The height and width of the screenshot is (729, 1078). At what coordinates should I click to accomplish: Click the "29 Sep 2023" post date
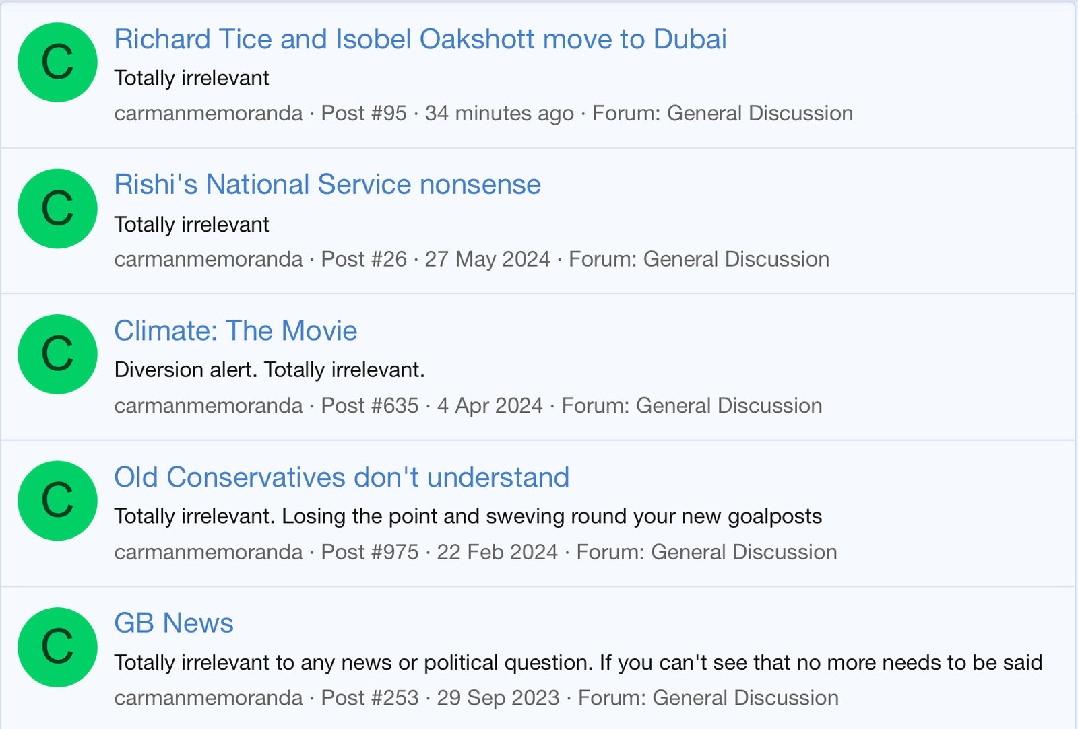[498, 698]
